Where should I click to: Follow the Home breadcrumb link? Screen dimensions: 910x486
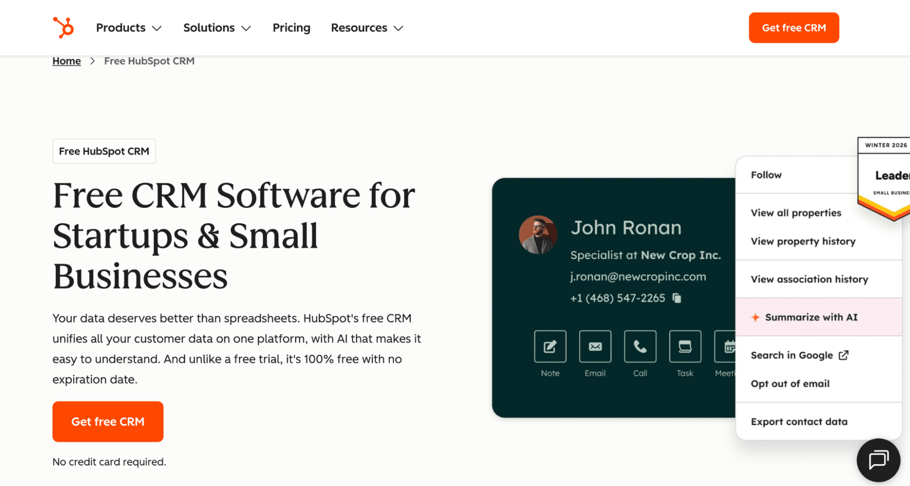(x=66, y=61)
